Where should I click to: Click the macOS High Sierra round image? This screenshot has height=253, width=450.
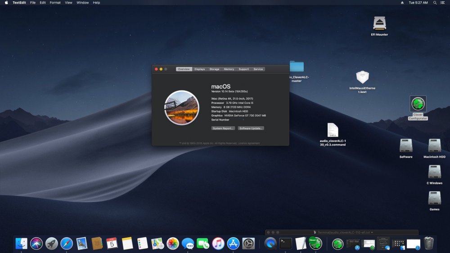coord(182,108)
